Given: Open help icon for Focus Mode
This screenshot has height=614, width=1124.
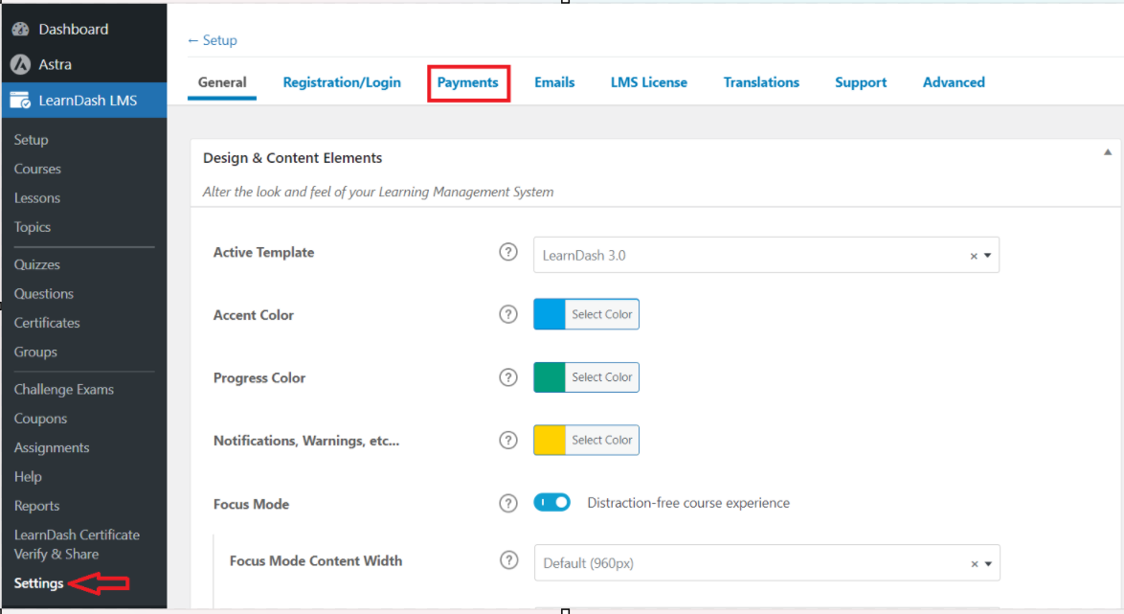Looking at the screenshot, I should pos(508,504).
